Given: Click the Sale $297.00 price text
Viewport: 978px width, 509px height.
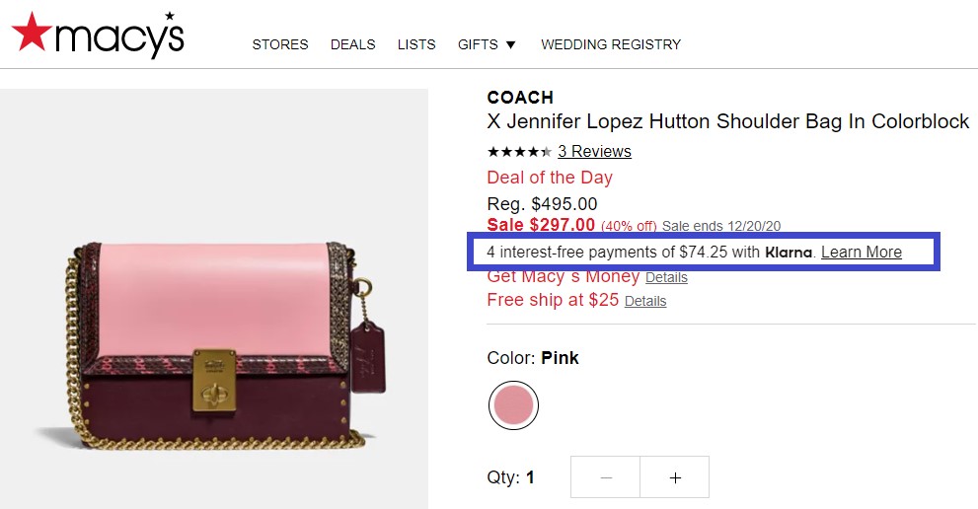Looking at the screenshot, I should (541, 225).
